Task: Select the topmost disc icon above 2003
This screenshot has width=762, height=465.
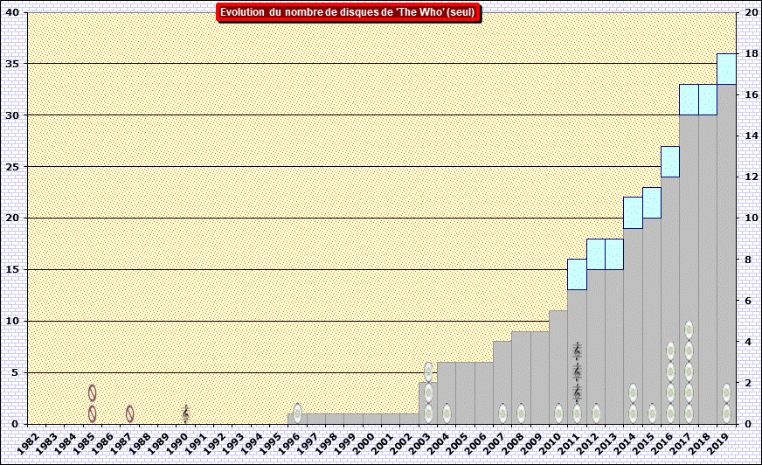Action: click(428, 371)
